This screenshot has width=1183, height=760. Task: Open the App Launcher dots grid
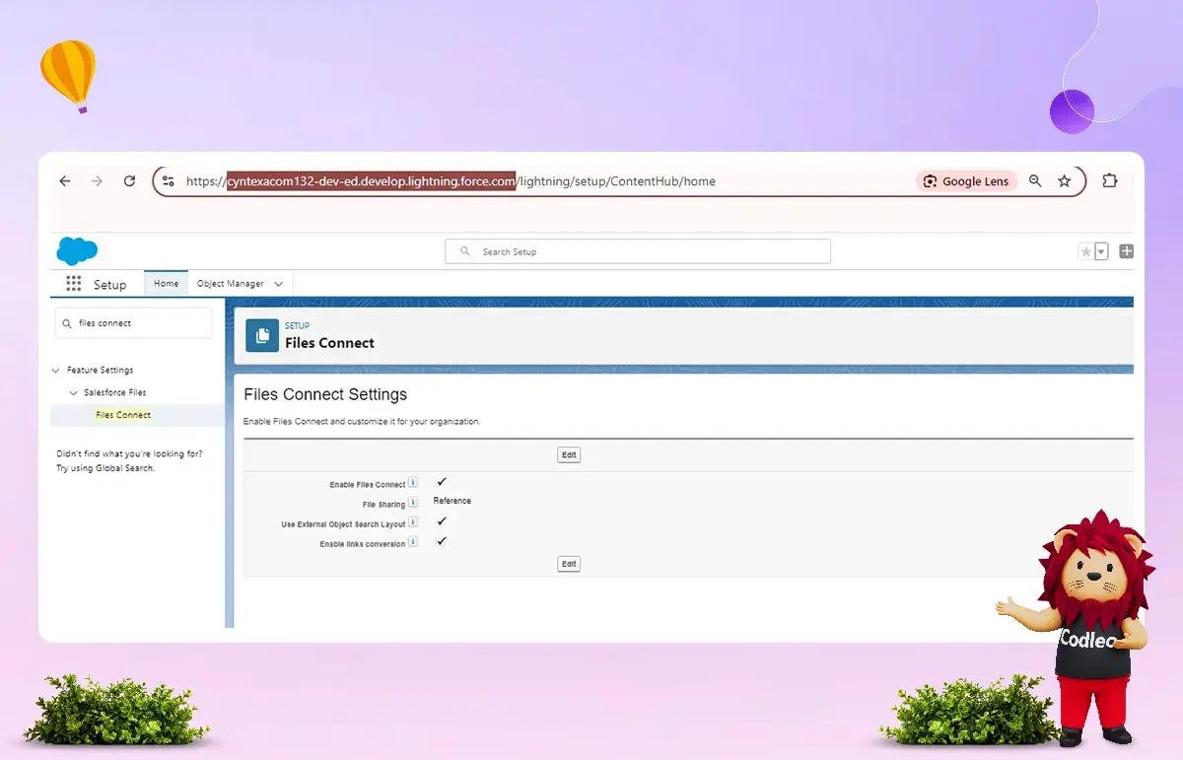click(x=74, y=284)
